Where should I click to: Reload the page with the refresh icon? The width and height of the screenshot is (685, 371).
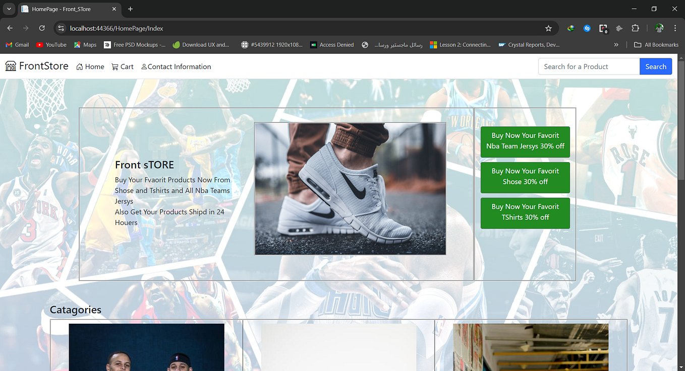point(42,28)
